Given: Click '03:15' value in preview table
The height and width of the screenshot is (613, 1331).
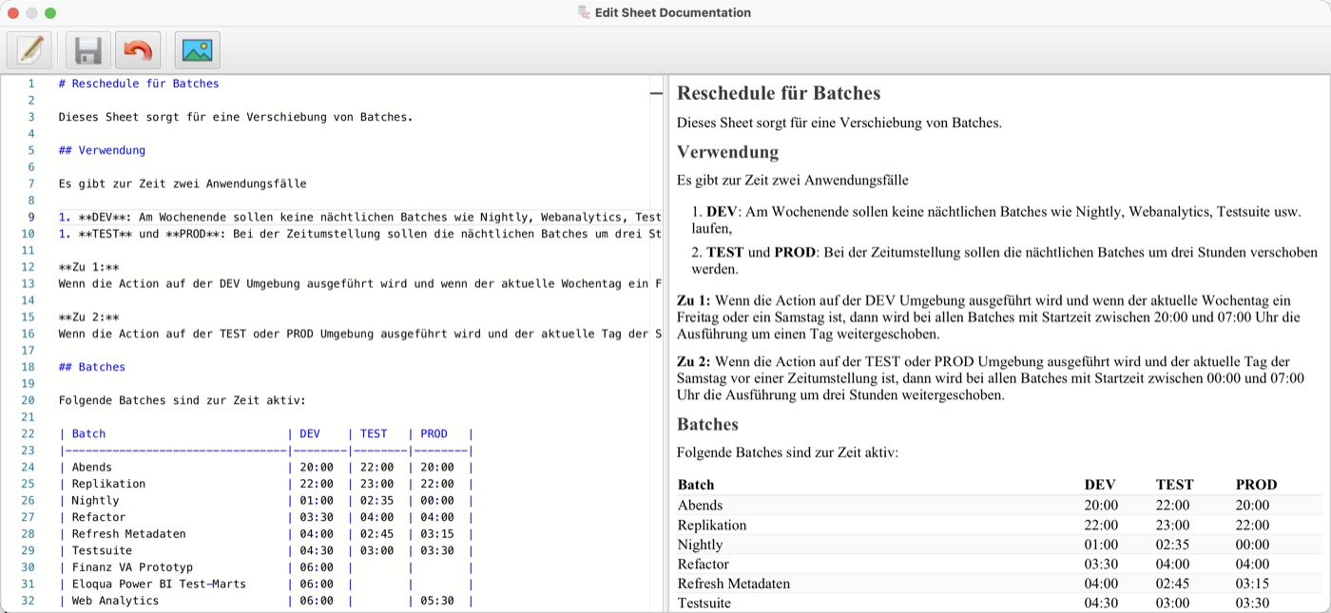Looking at the screenshot, I should pyautogui.click(x=1252, y=584).
